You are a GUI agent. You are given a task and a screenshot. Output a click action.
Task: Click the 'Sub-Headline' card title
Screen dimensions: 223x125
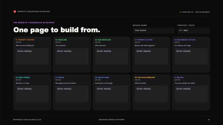[x=103, y=40]
